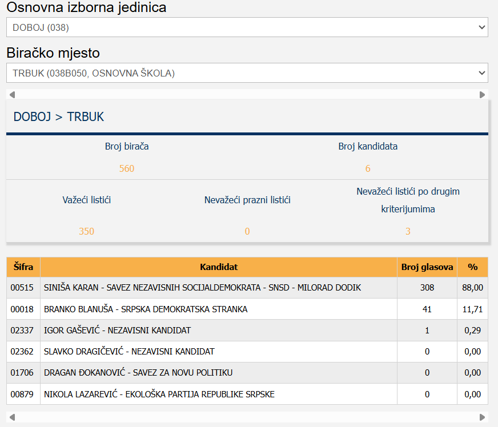The width and height of the screenshot is (498, 427).
Task: Click the DOBOJ > TRBUK heading
Action: click(x=59, y=117)
